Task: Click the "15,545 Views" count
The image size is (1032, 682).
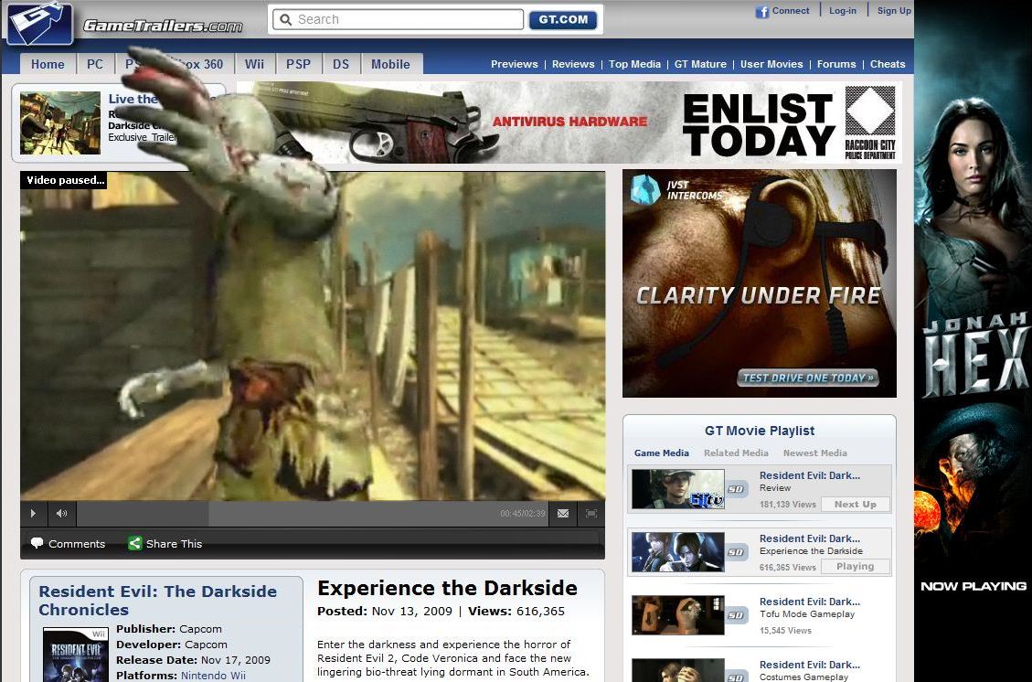Action: pyautogui.click(x=785, y=630)
